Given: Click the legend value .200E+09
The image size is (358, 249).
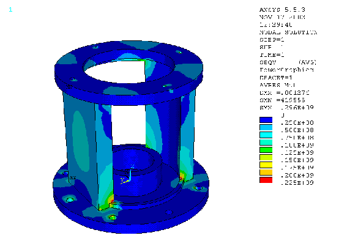Looking at the screenshot, I should pyautogui.click(x=297, y=176).
